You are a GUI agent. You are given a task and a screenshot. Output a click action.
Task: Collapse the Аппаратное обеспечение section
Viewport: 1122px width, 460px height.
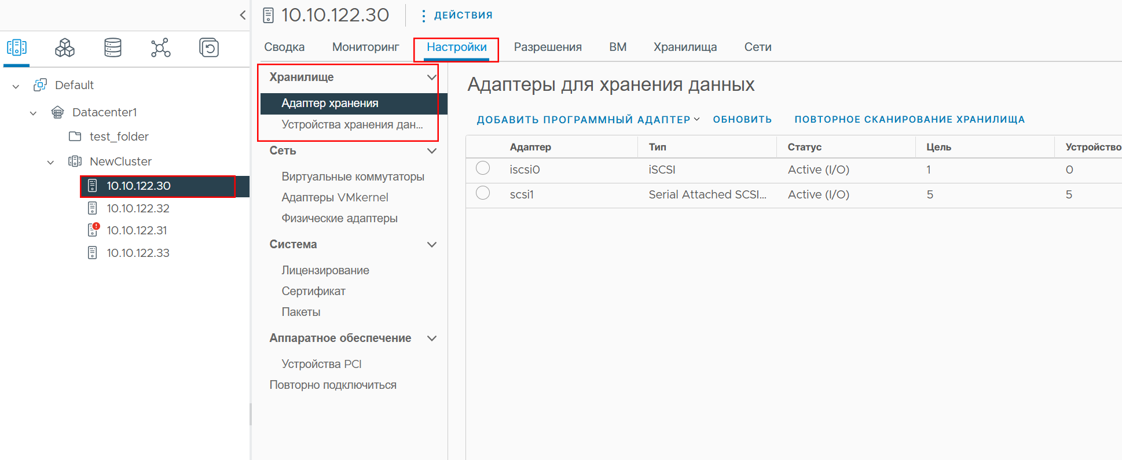pyautogui.click(x=431, y=338)
